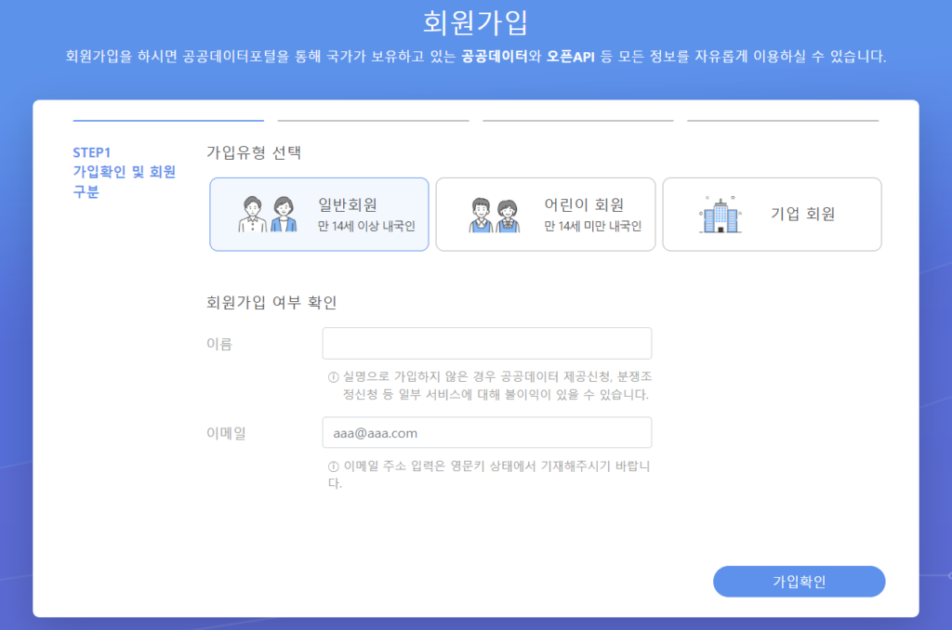Click the info icon under the 이메일 field

(333, 466)
